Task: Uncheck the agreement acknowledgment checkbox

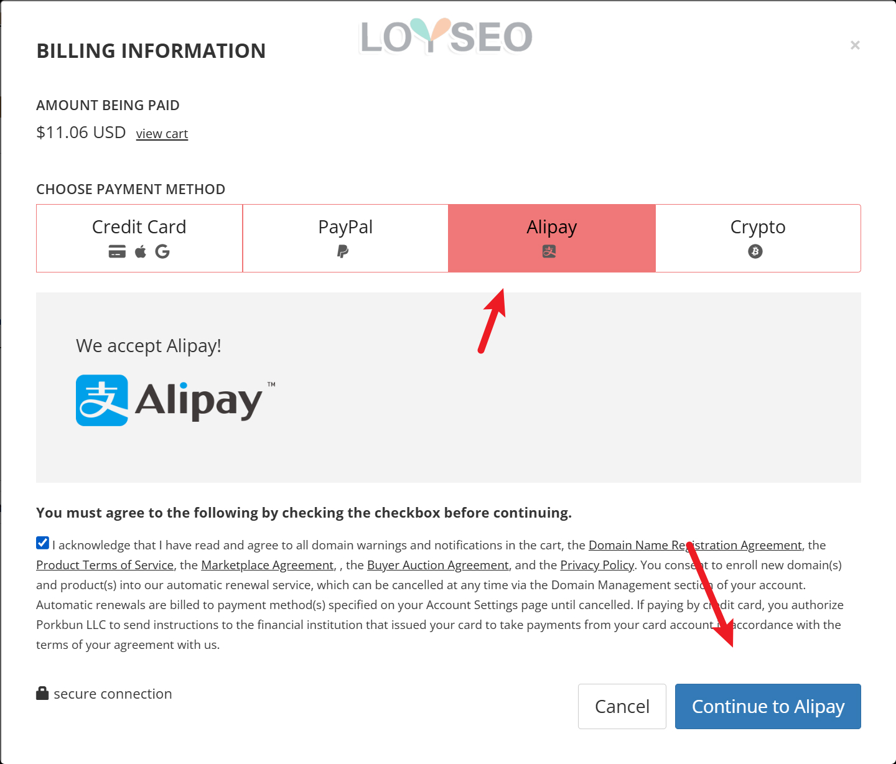Action: [x=42, y=543]
